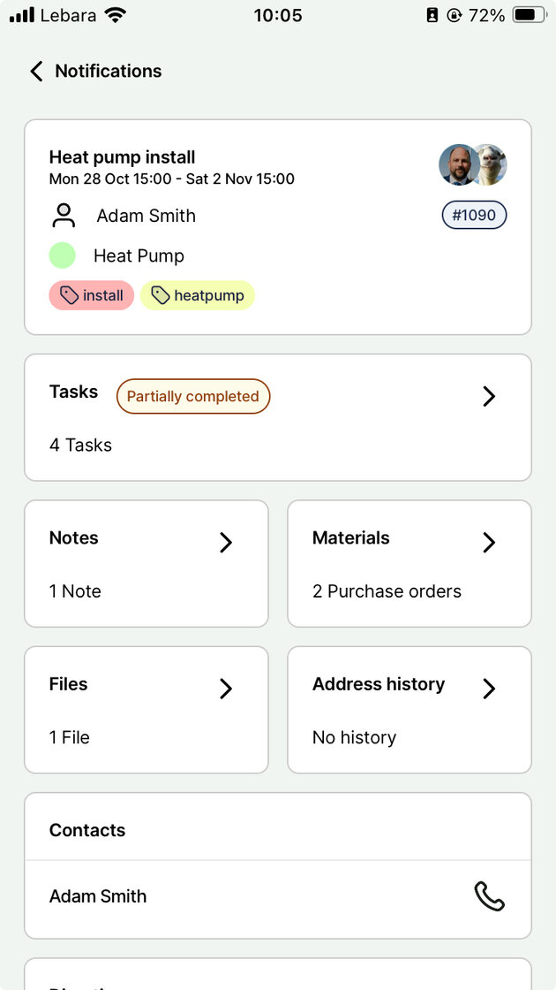Image resolution: width=556 pixels, height=990 pixels.
Task: Tap the person icon beside Adam Smith
Action: click(x=64, y=216)
